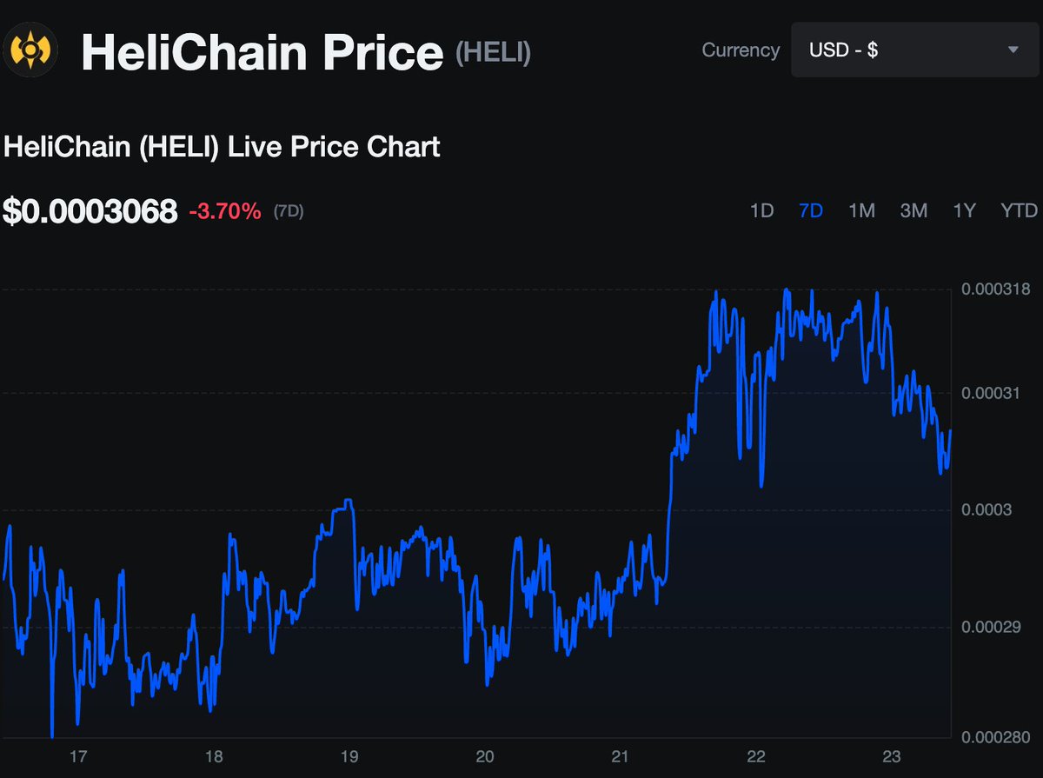1043x778 pixels.
Task: Click the date marker 21 on x-axis
Action: (x=620, y=756)
